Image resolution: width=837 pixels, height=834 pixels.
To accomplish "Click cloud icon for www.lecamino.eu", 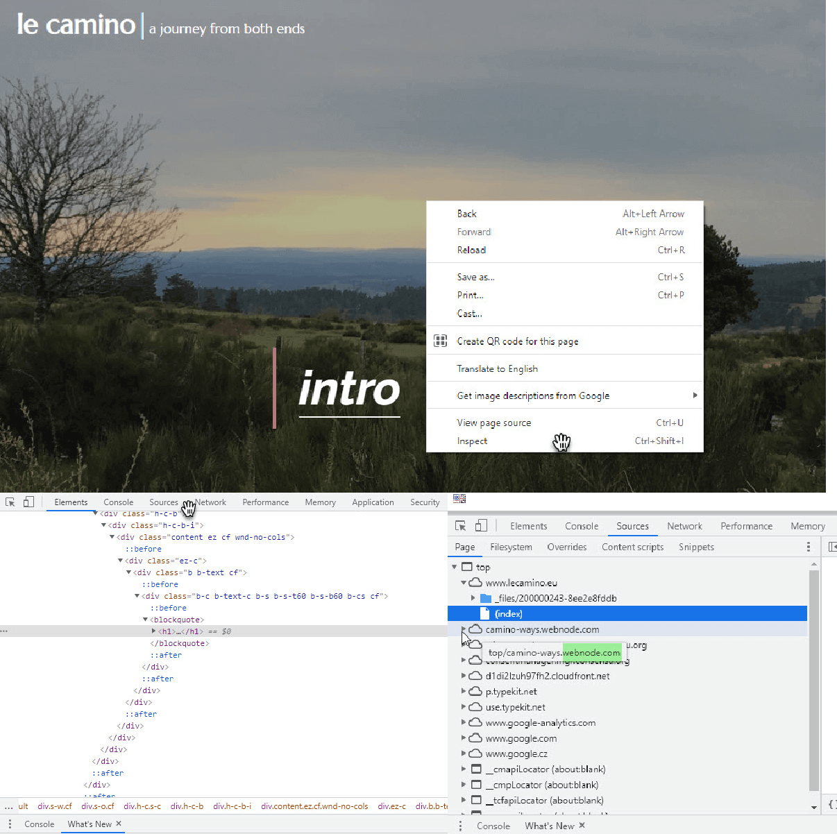I will click(x=475, y=582).
